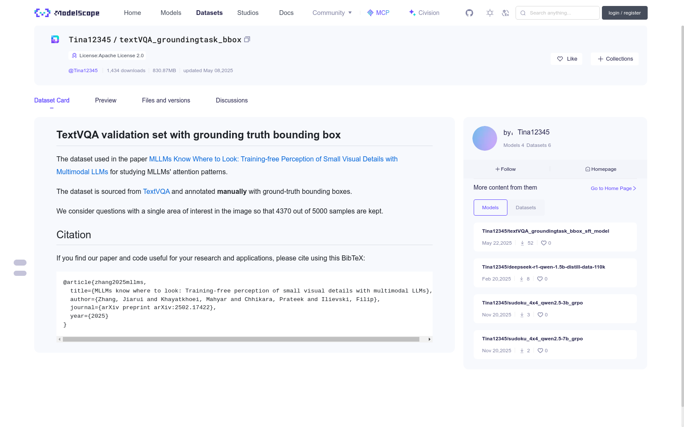Open the Studios navigation item
This screenshot has height=427, width=684.
[248, 13]
